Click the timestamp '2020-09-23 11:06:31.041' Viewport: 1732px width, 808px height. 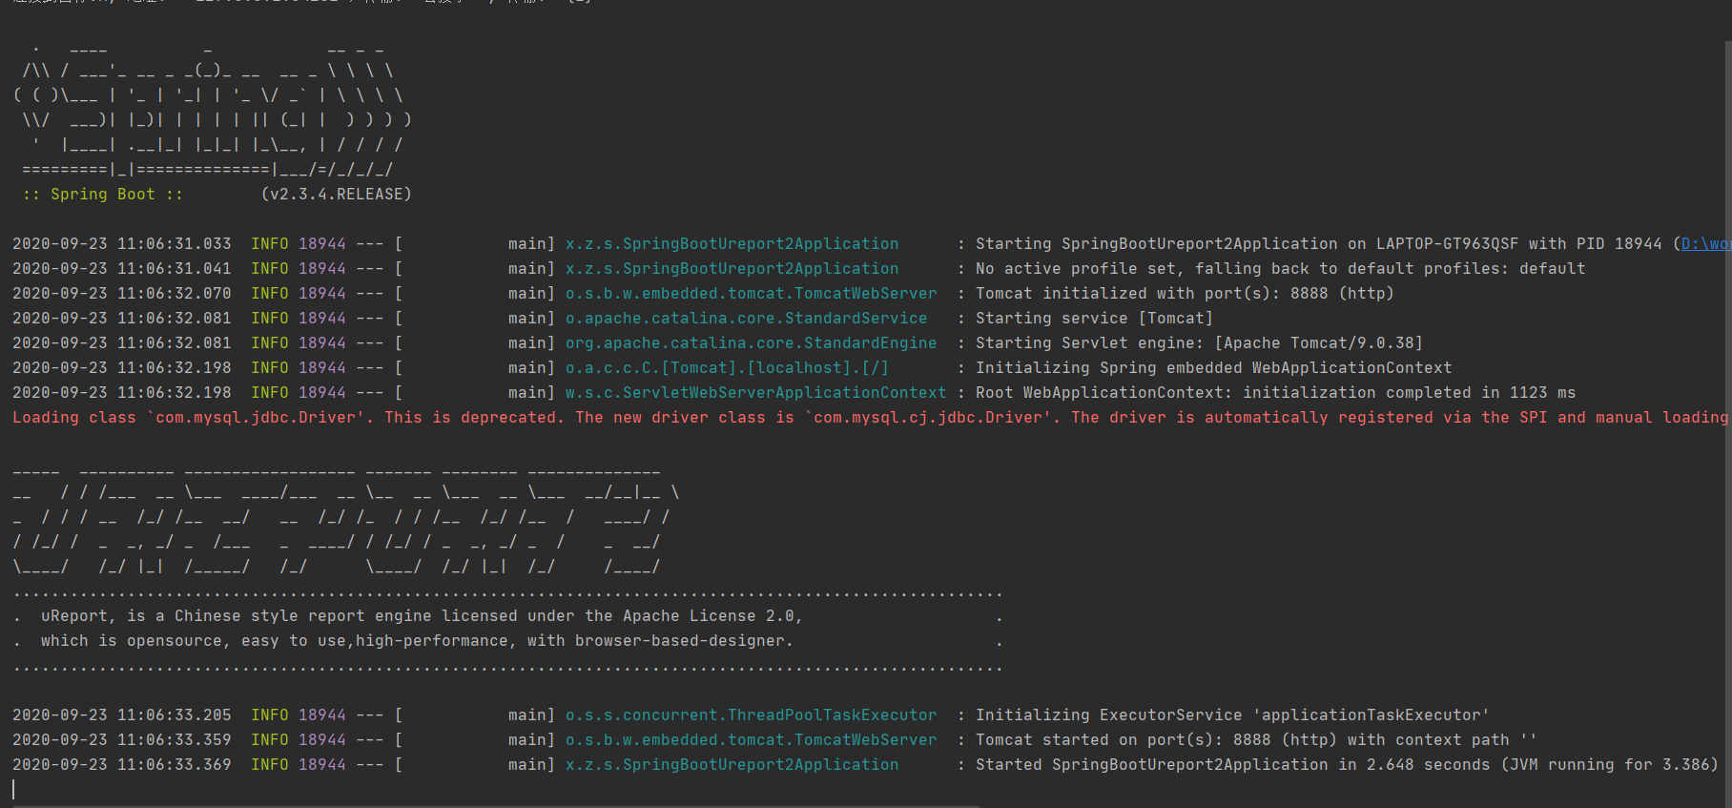[x=122, y=269]
